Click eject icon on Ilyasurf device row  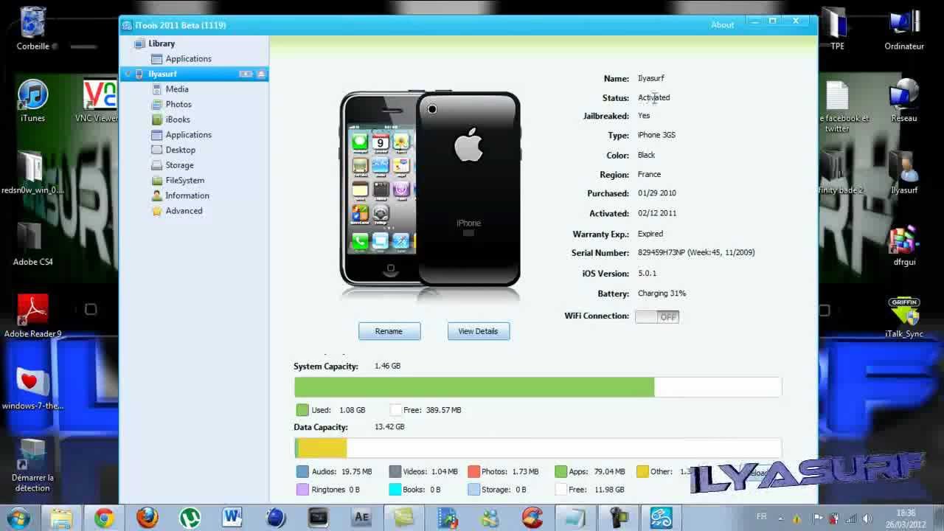(x=261, y=74)
